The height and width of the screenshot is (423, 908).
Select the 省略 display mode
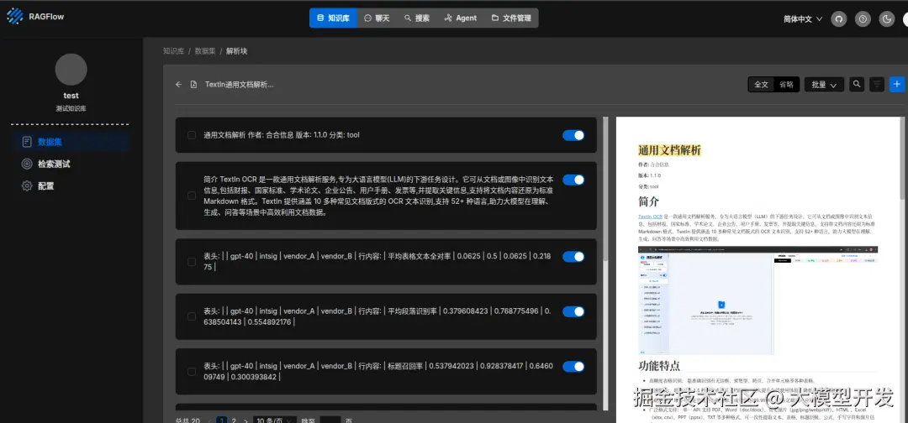pos(786,85)
